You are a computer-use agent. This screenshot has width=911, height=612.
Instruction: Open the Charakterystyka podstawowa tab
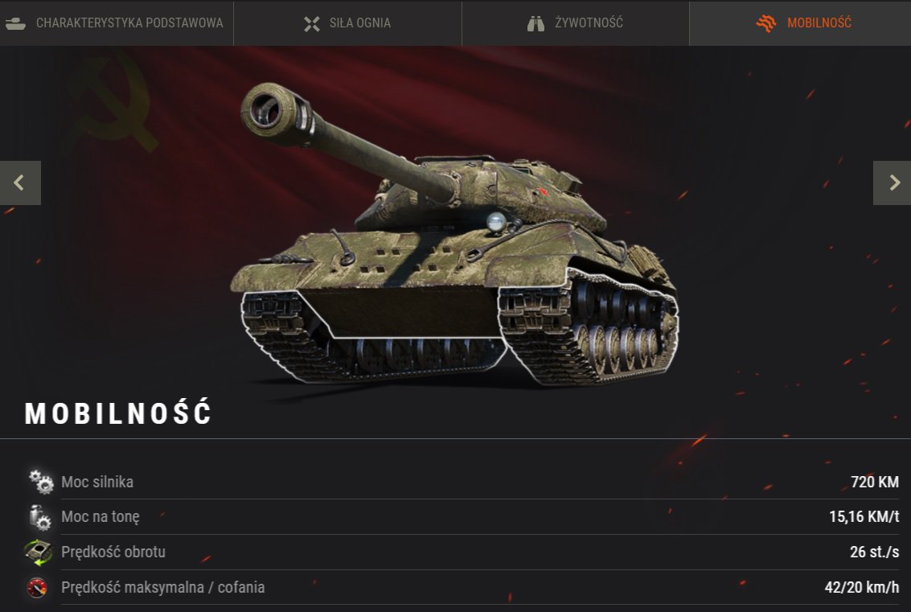point(117,23)
